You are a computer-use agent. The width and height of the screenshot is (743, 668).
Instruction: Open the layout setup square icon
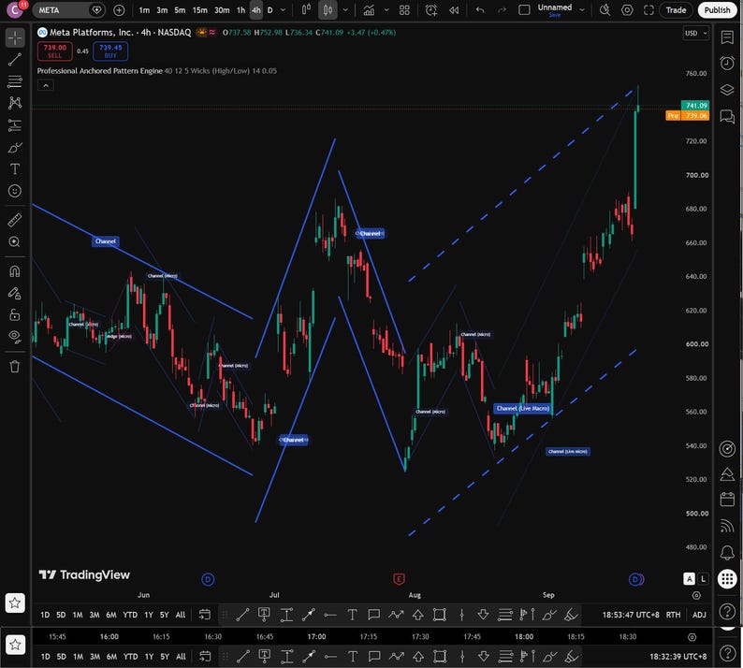[524, 10]
